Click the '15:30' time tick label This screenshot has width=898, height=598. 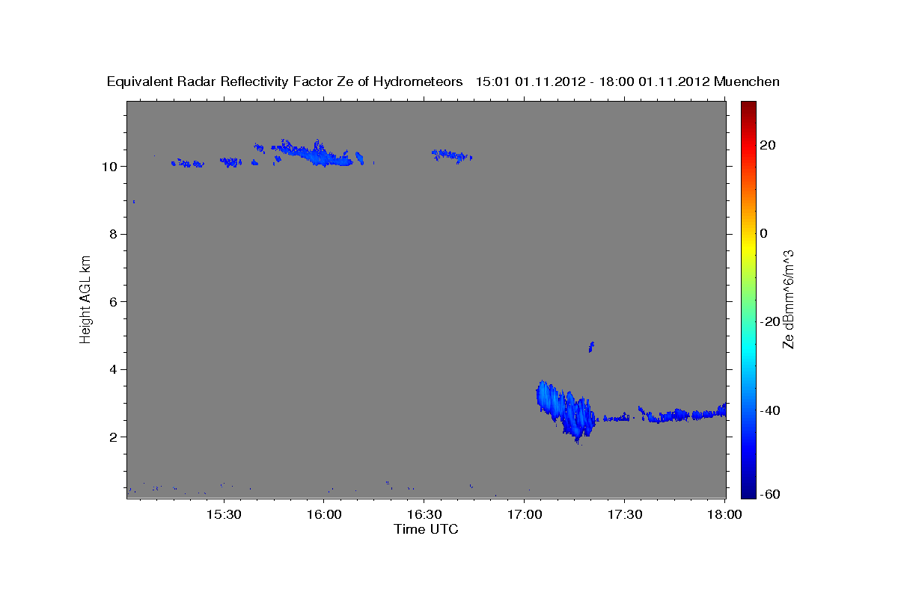click(223, 514)
